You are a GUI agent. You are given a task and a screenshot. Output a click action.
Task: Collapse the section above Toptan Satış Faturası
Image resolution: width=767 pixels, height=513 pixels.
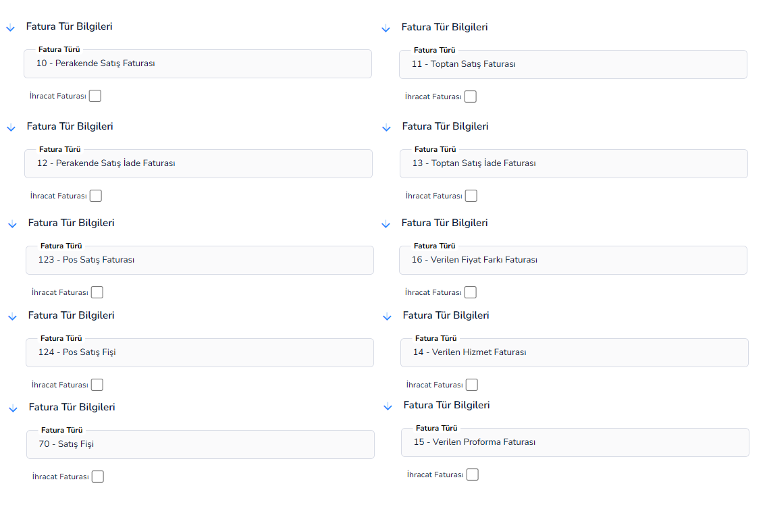click(x=386, y=28)
